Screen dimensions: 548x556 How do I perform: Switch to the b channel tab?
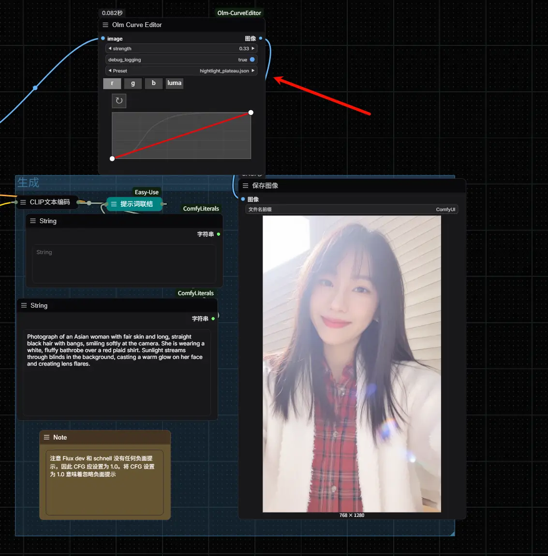click(x=154, y=84)
